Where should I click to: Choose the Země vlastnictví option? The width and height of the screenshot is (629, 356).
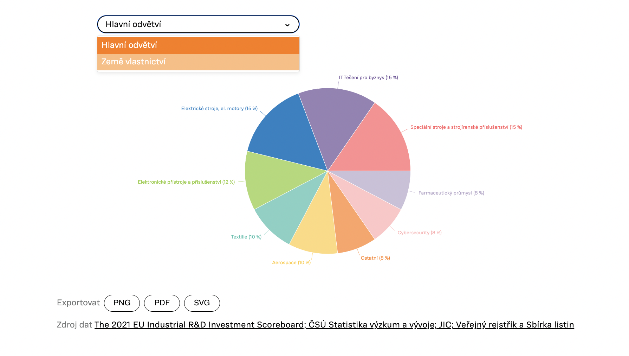click(x=198, y=62)
